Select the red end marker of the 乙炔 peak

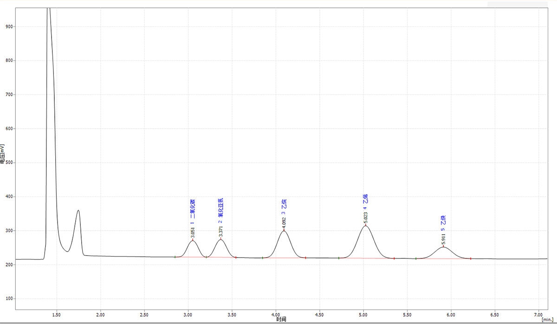click(x=471, y=258)
